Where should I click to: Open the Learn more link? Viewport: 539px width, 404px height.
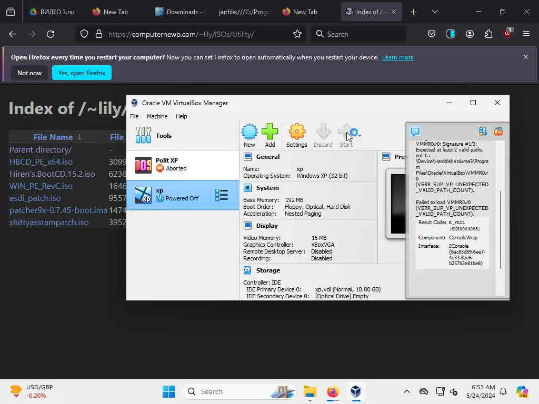click(398, 57)
